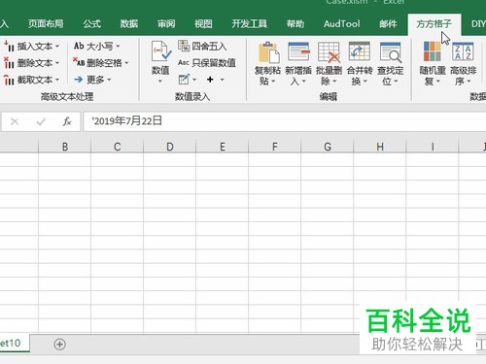Viewport: 486px width, 364px height.
Task: Open the 公式 tab
Action: 91,24
